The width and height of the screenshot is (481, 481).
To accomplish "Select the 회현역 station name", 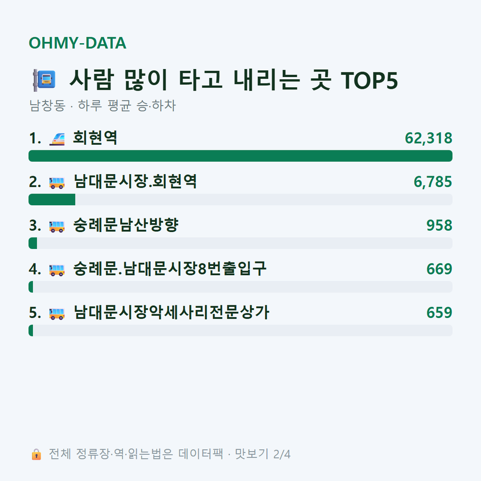I will pos(95,138).
